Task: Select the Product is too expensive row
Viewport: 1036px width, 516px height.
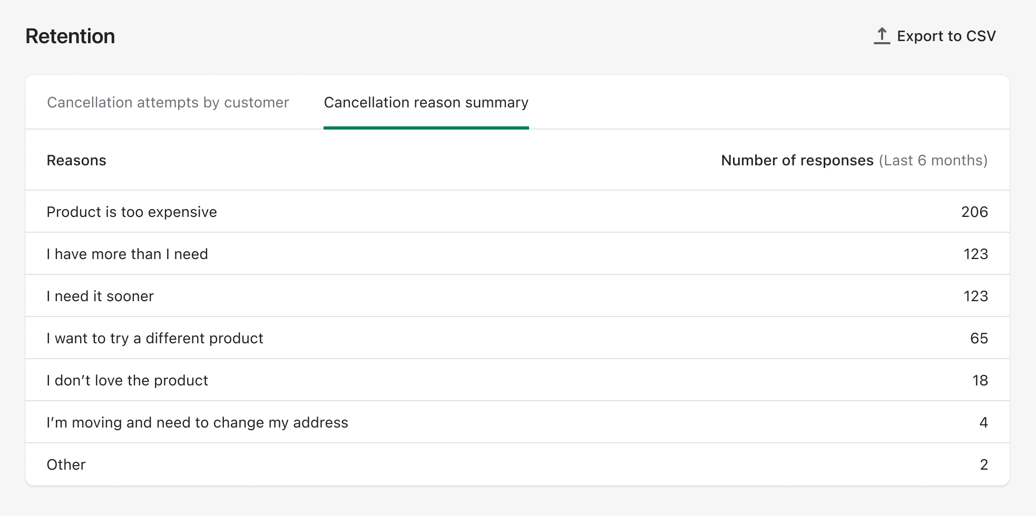Action: pyautogui.click(x=132, y=212)
